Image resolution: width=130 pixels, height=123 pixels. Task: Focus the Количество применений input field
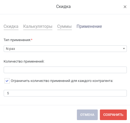click(x=65, y=70)
